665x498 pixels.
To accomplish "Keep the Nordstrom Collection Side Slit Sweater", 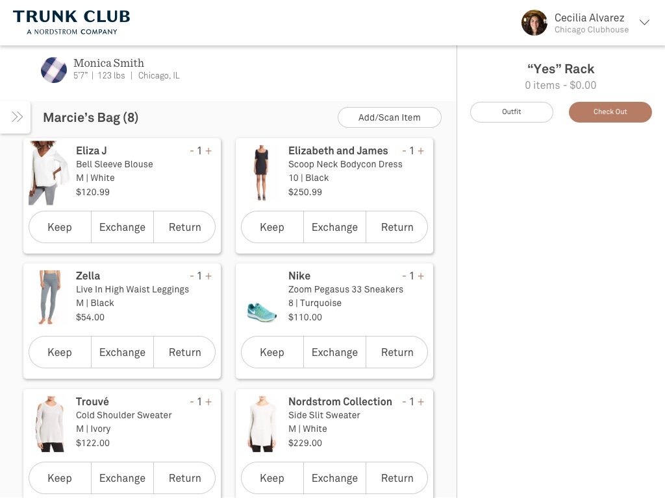I will (272, 478).
